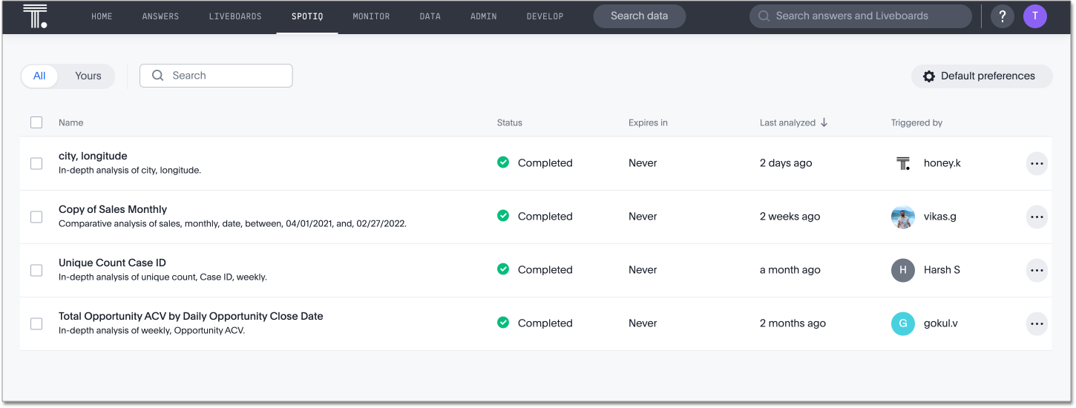Switch the filter toggle to Yours
This screenshot has height=408, width=1076.
point(88,76)
